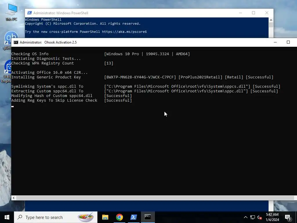Click the Command Prompt taskbar icon

pyautogui.click(x=148, y=217)
